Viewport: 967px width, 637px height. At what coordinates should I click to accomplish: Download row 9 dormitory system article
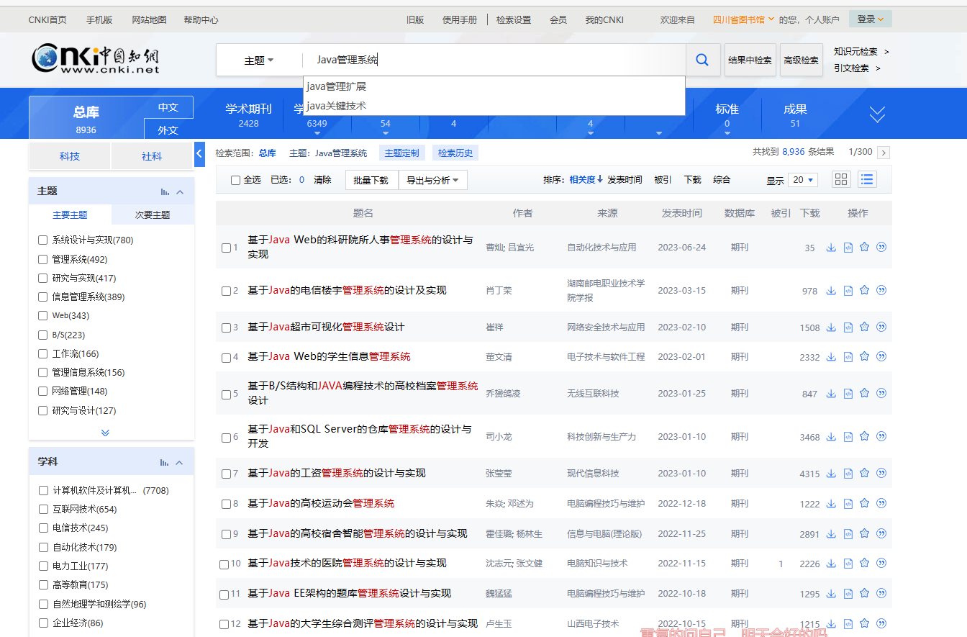[831, 533]
